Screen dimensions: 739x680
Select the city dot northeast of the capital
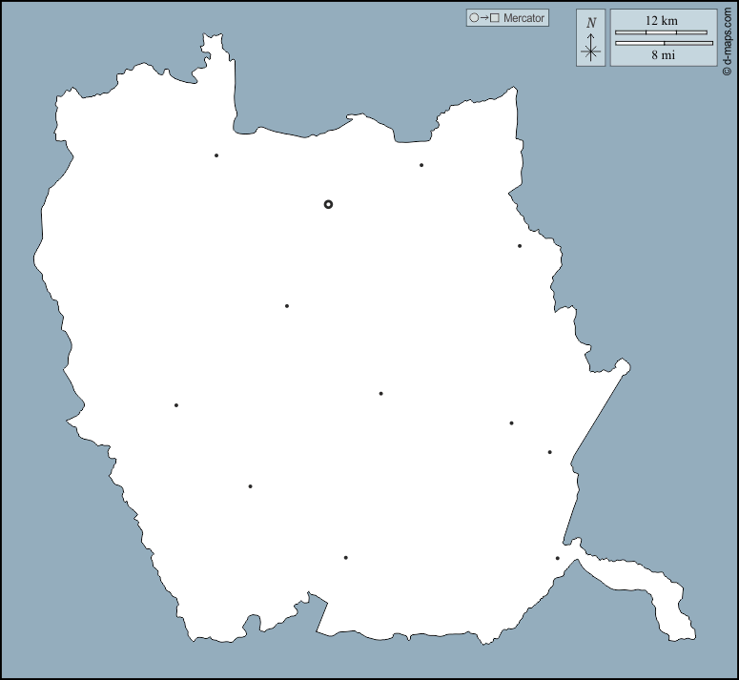(421, 165)
